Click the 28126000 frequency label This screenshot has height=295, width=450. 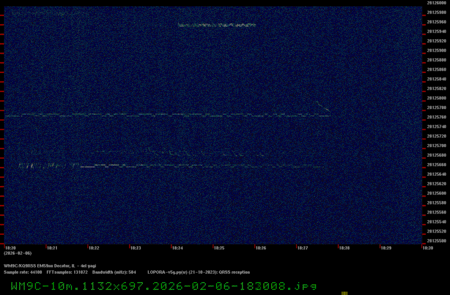click(x=436, y=3)
